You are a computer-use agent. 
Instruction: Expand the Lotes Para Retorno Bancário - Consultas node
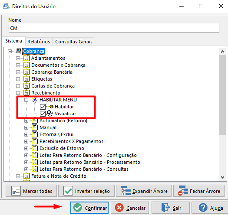[x=26, y=169]
